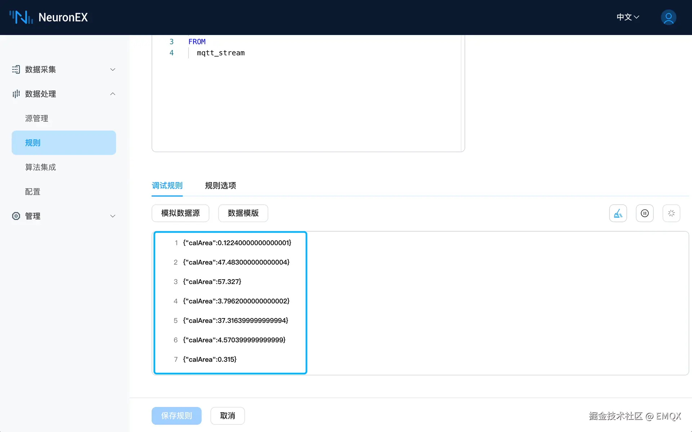This screenshot has height=432, width=692.
Task: Select output row calArea 0.12240000000000001
Action: coord(237,243)
